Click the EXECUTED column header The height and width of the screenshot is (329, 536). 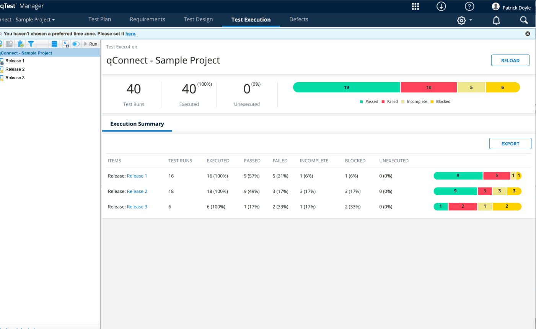pos(218,161)
